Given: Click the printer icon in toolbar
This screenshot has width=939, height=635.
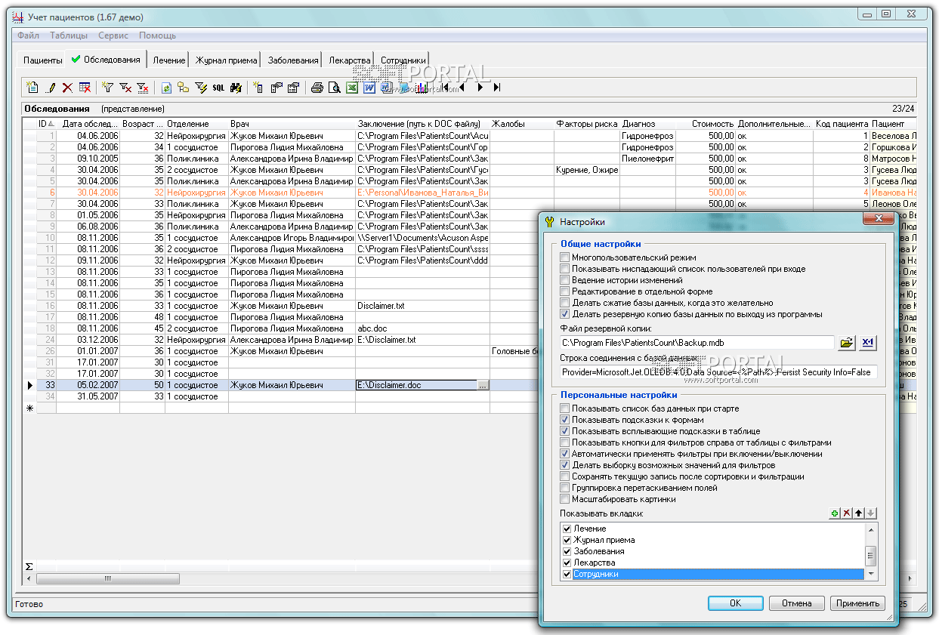Looking at the screenshot, I should tap(317, 88).
